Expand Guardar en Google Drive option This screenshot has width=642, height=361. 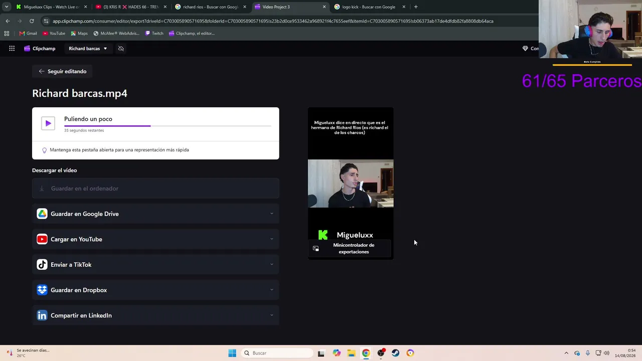pos(155,214)
